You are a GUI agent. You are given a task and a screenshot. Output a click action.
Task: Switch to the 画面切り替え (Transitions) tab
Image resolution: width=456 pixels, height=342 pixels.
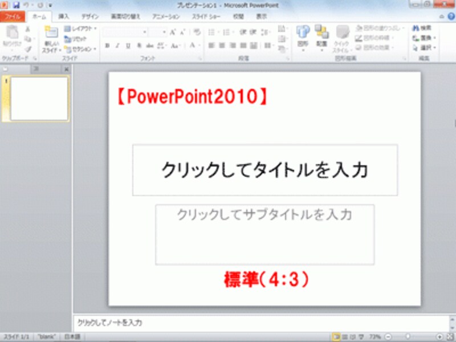click(x=125, y=17)
